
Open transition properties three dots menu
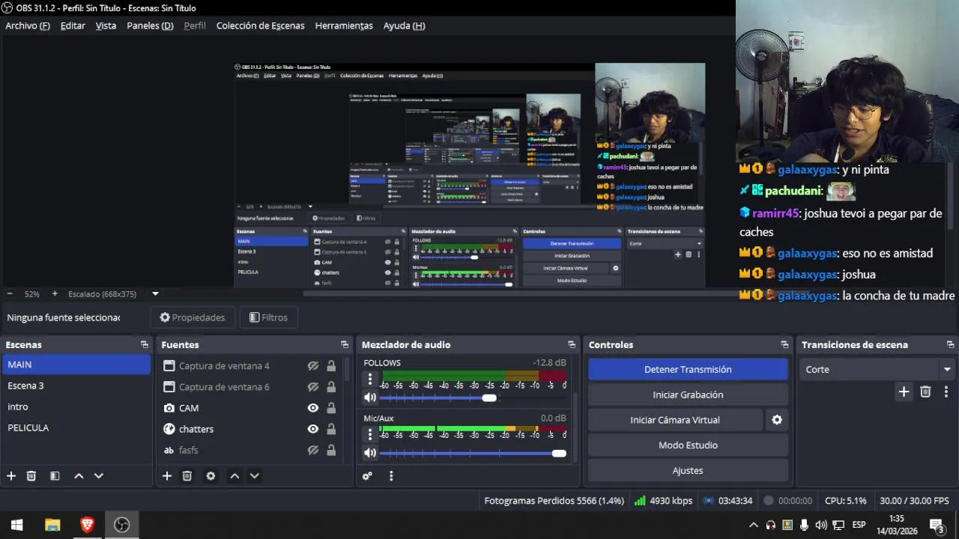tap(946, 392)
